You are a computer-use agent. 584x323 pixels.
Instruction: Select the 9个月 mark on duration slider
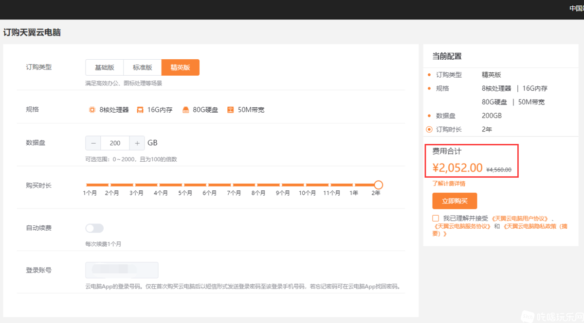click(x=281, y=185)
